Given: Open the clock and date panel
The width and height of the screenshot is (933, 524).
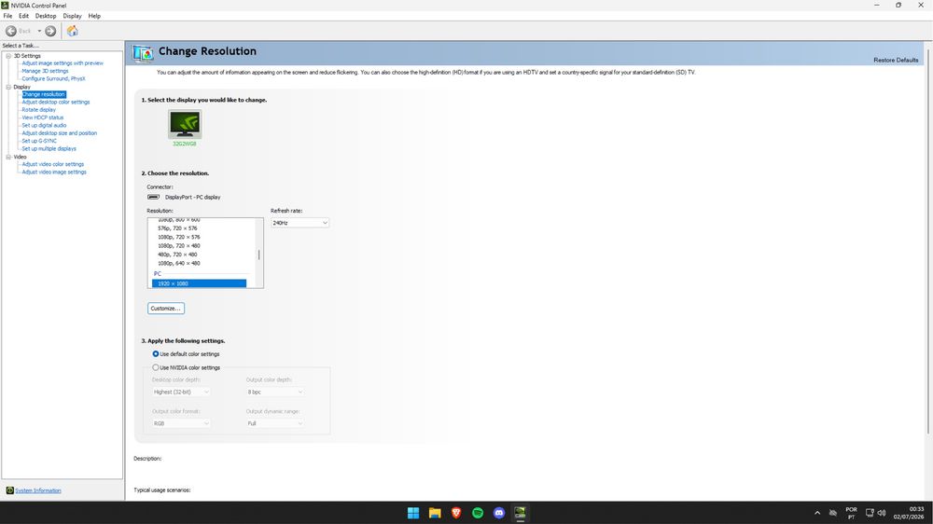Looking at the screenshot, I should point(909,513).
